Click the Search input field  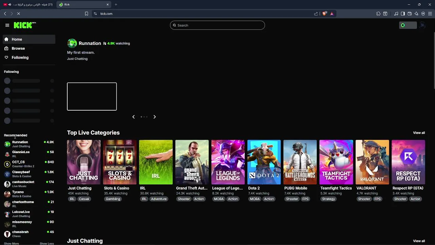click(x=217, y=25)
